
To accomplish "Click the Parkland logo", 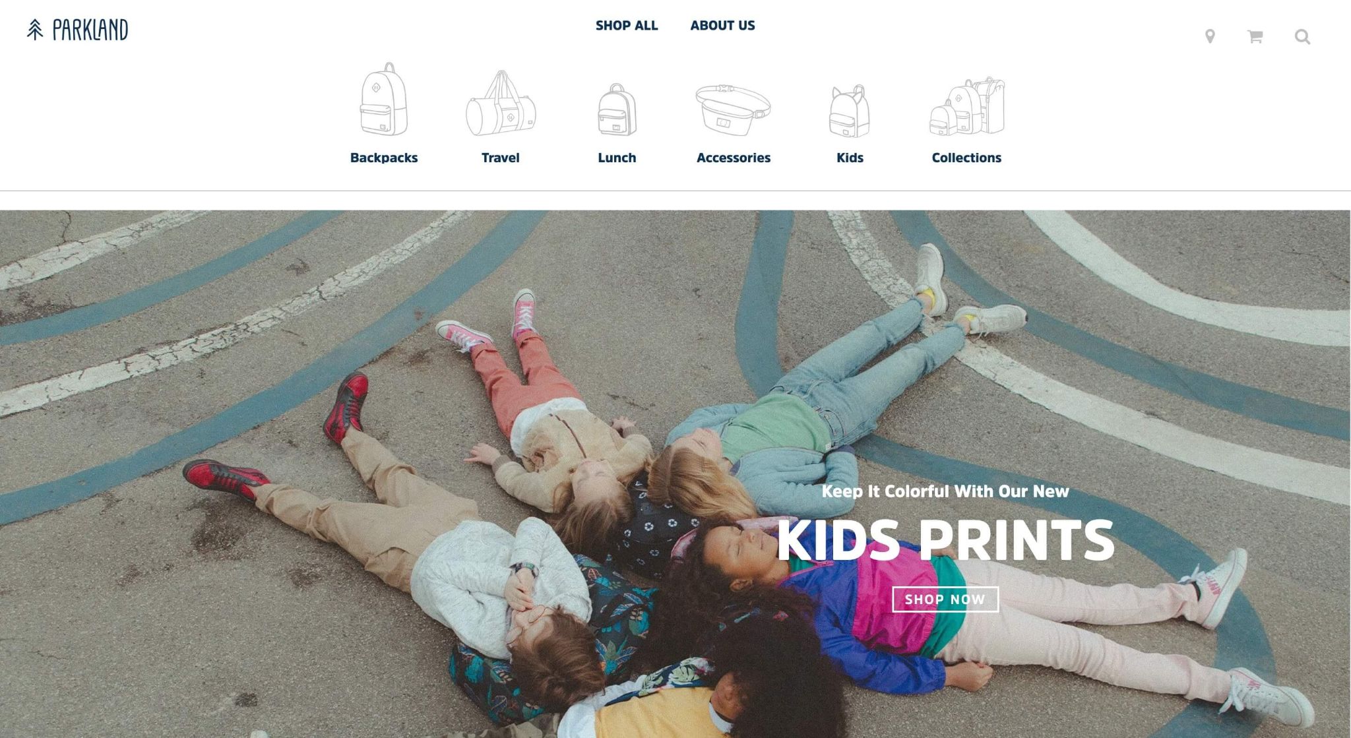I will click(77, 30).
